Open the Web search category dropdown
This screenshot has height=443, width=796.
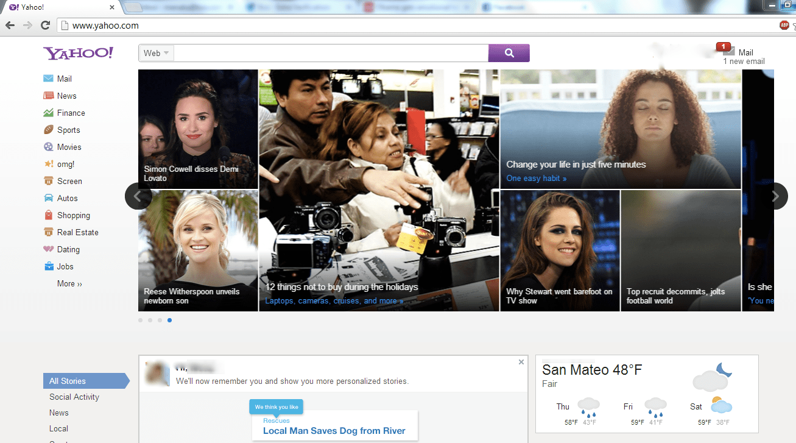(156, 53)
